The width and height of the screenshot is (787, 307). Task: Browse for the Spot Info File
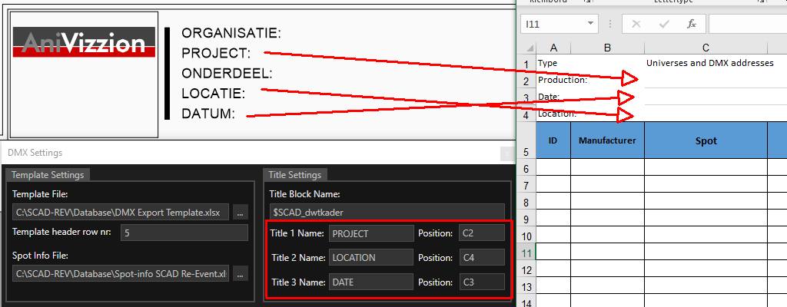(241, 273)
